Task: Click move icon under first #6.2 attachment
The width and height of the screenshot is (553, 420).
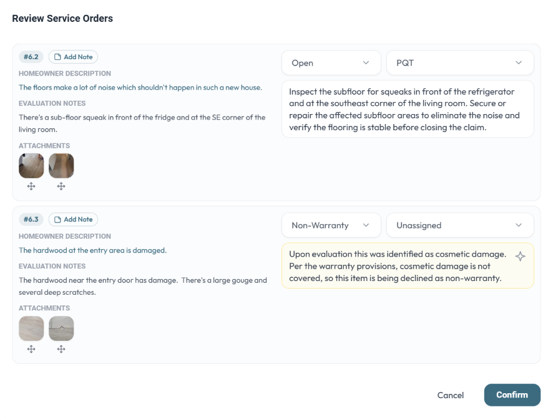Action: click(x=31, y=186)
